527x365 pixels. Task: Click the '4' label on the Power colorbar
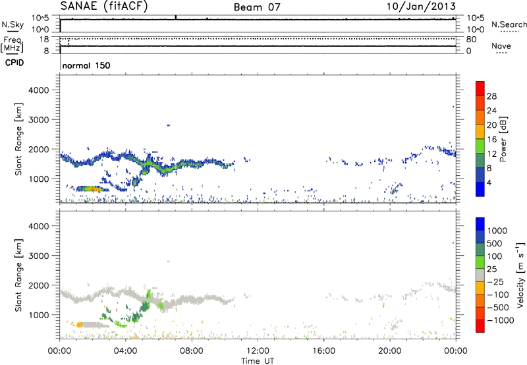pos(489,182)
